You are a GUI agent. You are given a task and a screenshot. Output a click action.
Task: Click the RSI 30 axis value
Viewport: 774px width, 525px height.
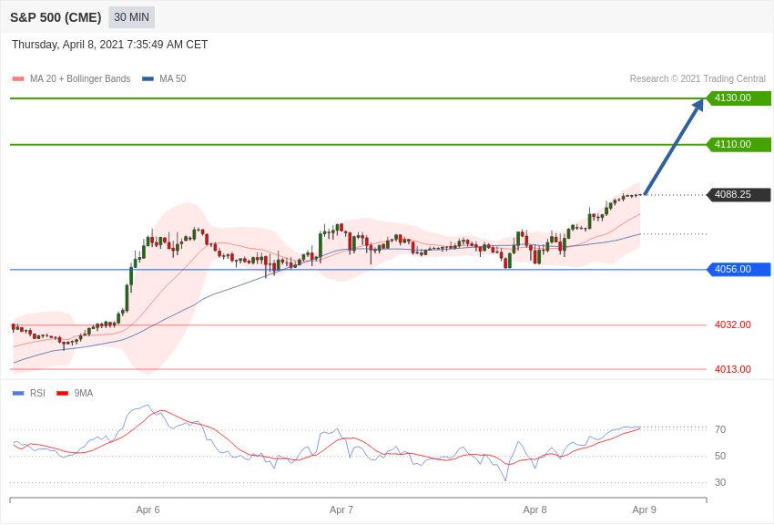[x=720, y=482]
